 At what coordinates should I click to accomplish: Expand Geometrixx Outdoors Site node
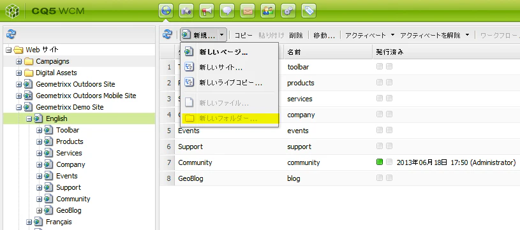tap(19, 84)
